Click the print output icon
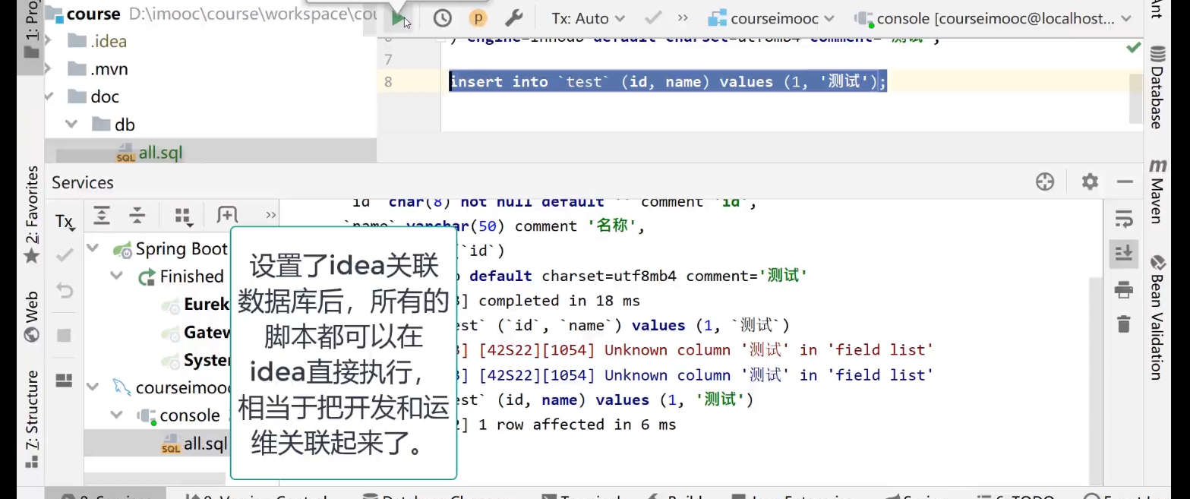Screen dimensions: 1190x499 (x=1123, y=289)
